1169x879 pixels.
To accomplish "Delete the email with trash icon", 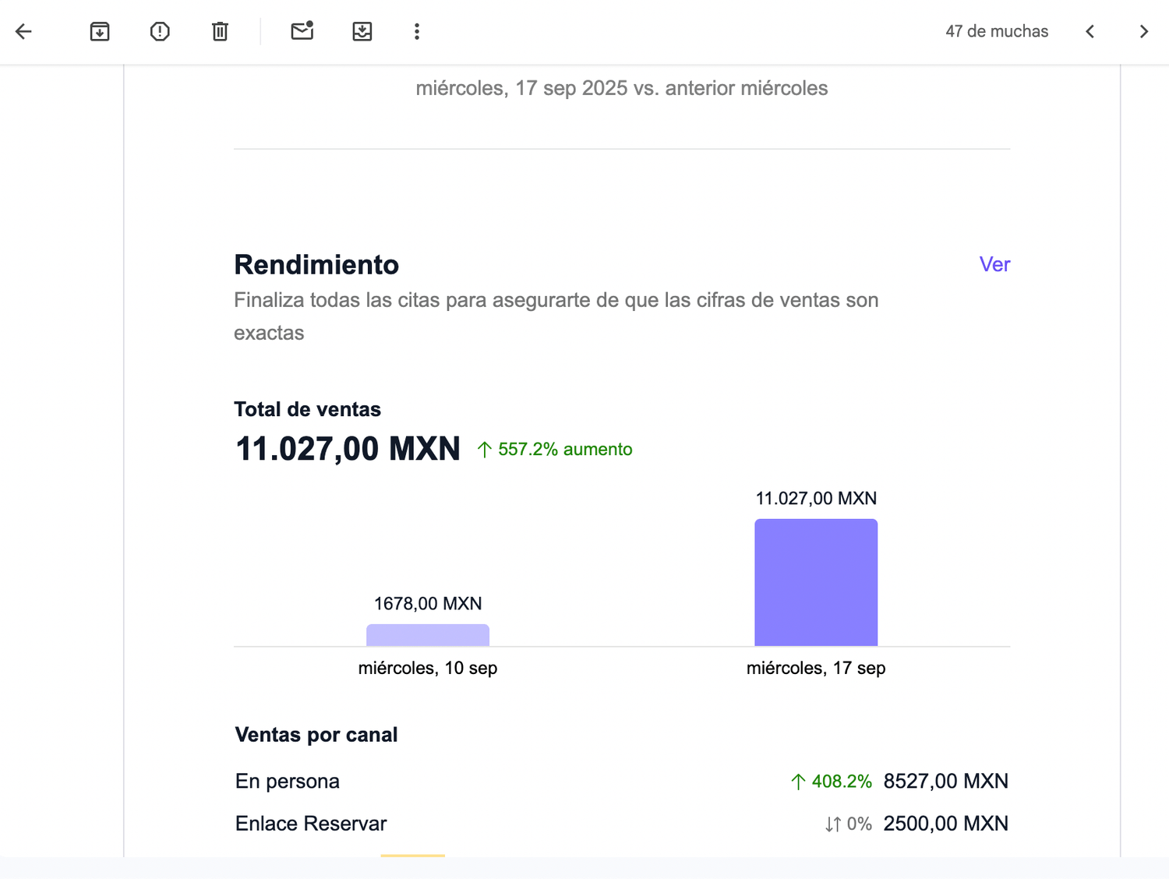I will click(x=220, y=31).
